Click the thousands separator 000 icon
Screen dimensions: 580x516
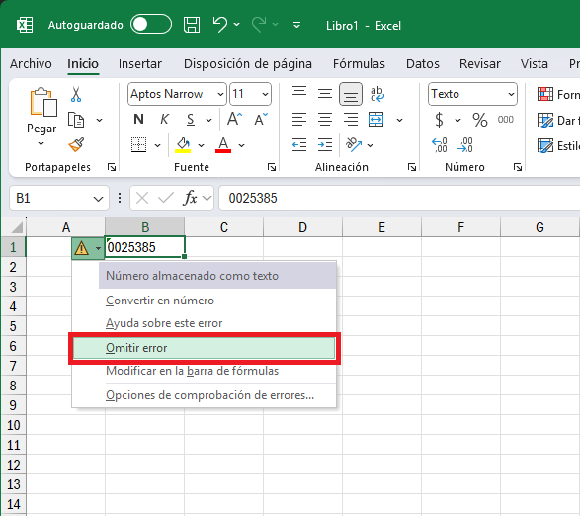point(505,120)
